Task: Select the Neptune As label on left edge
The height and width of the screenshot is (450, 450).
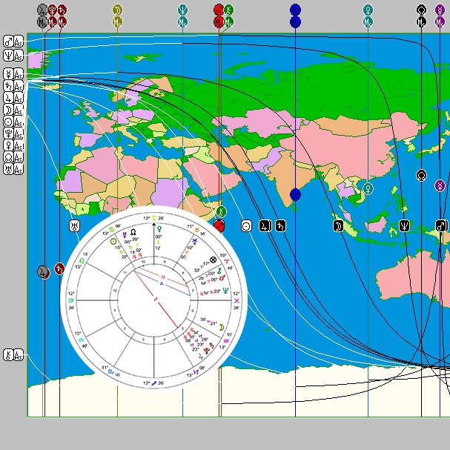Action: tap(13, 54)
